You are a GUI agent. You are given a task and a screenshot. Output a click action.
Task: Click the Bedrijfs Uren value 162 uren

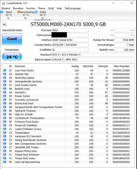coord(125,50)
